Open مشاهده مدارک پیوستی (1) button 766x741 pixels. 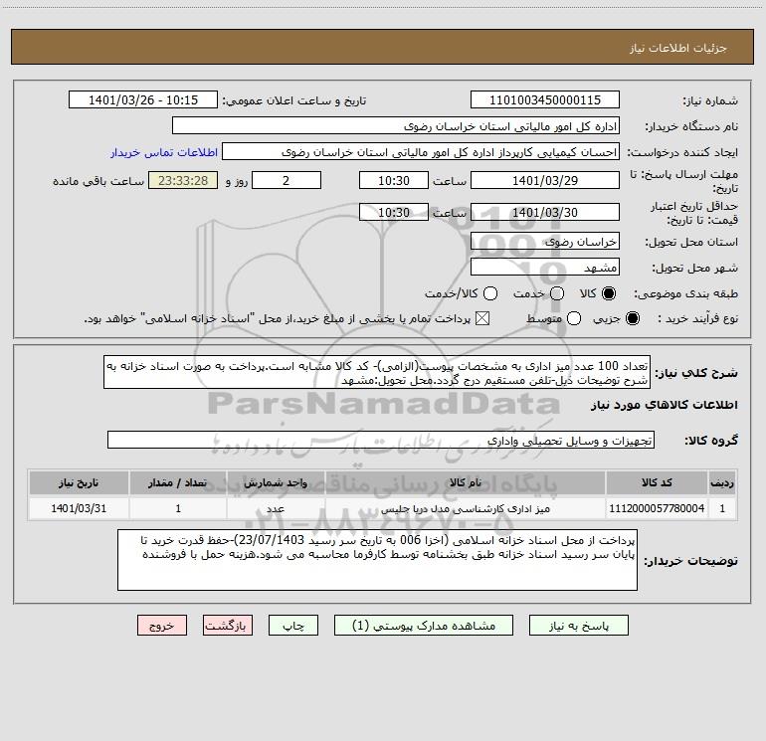coord(424,626)
